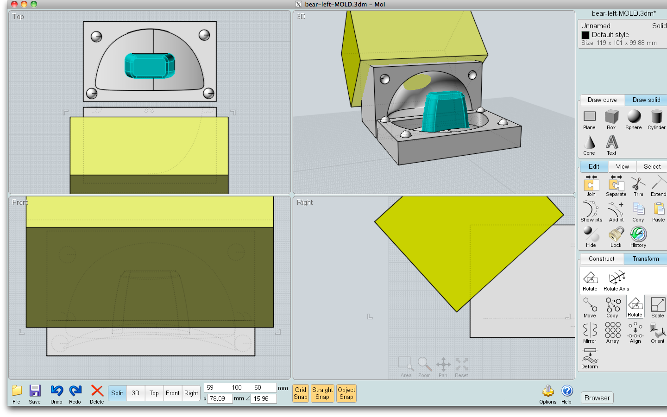Click the Extend tool

pos(658,186)
